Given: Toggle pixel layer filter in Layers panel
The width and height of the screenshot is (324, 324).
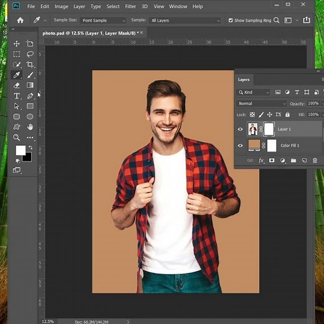Looking at the screenshot, I should coord(278,92).
